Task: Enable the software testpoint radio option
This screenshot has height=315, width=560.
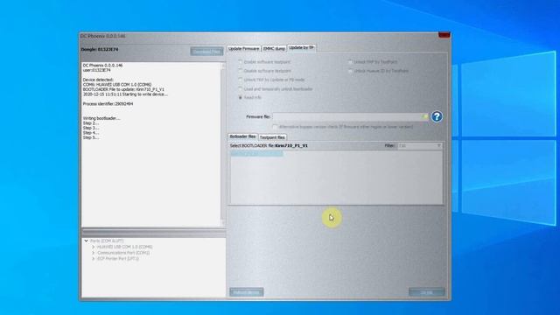Action: pyautogui.click(x=241, y=62)
